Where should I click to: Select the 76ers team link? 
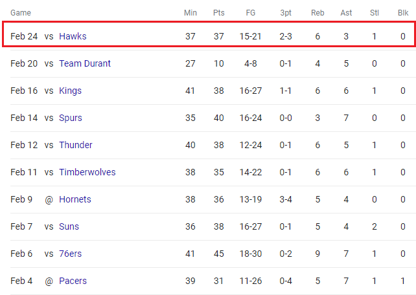coord(70,254)
